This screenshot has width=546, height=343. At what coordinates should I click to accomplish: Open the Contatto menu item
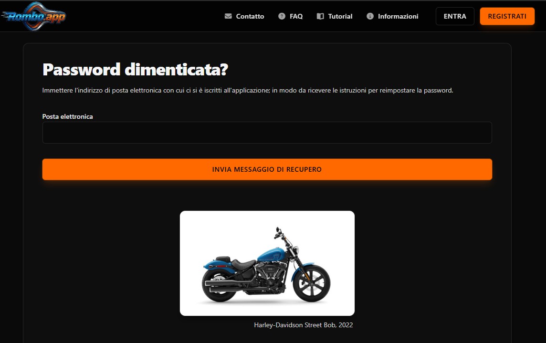[244, 16]
